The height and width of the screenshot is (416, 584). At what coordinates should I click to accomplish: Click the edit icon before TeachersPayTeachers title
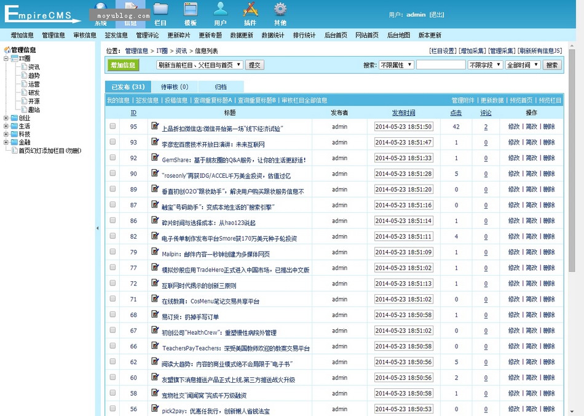[x=155, y=346]
